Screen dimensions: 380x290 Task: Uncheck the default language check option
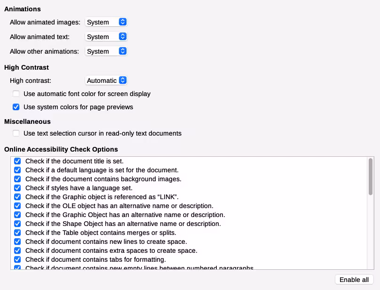coord(17,170)
